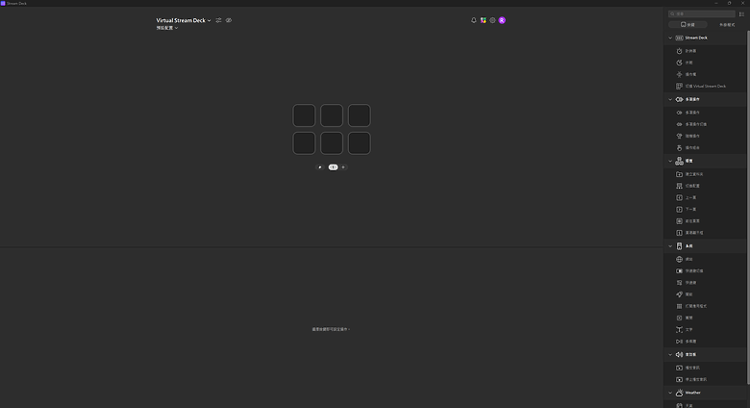
Task: Open the profile dropdown under the deck name
Action: tap(167, 28)
